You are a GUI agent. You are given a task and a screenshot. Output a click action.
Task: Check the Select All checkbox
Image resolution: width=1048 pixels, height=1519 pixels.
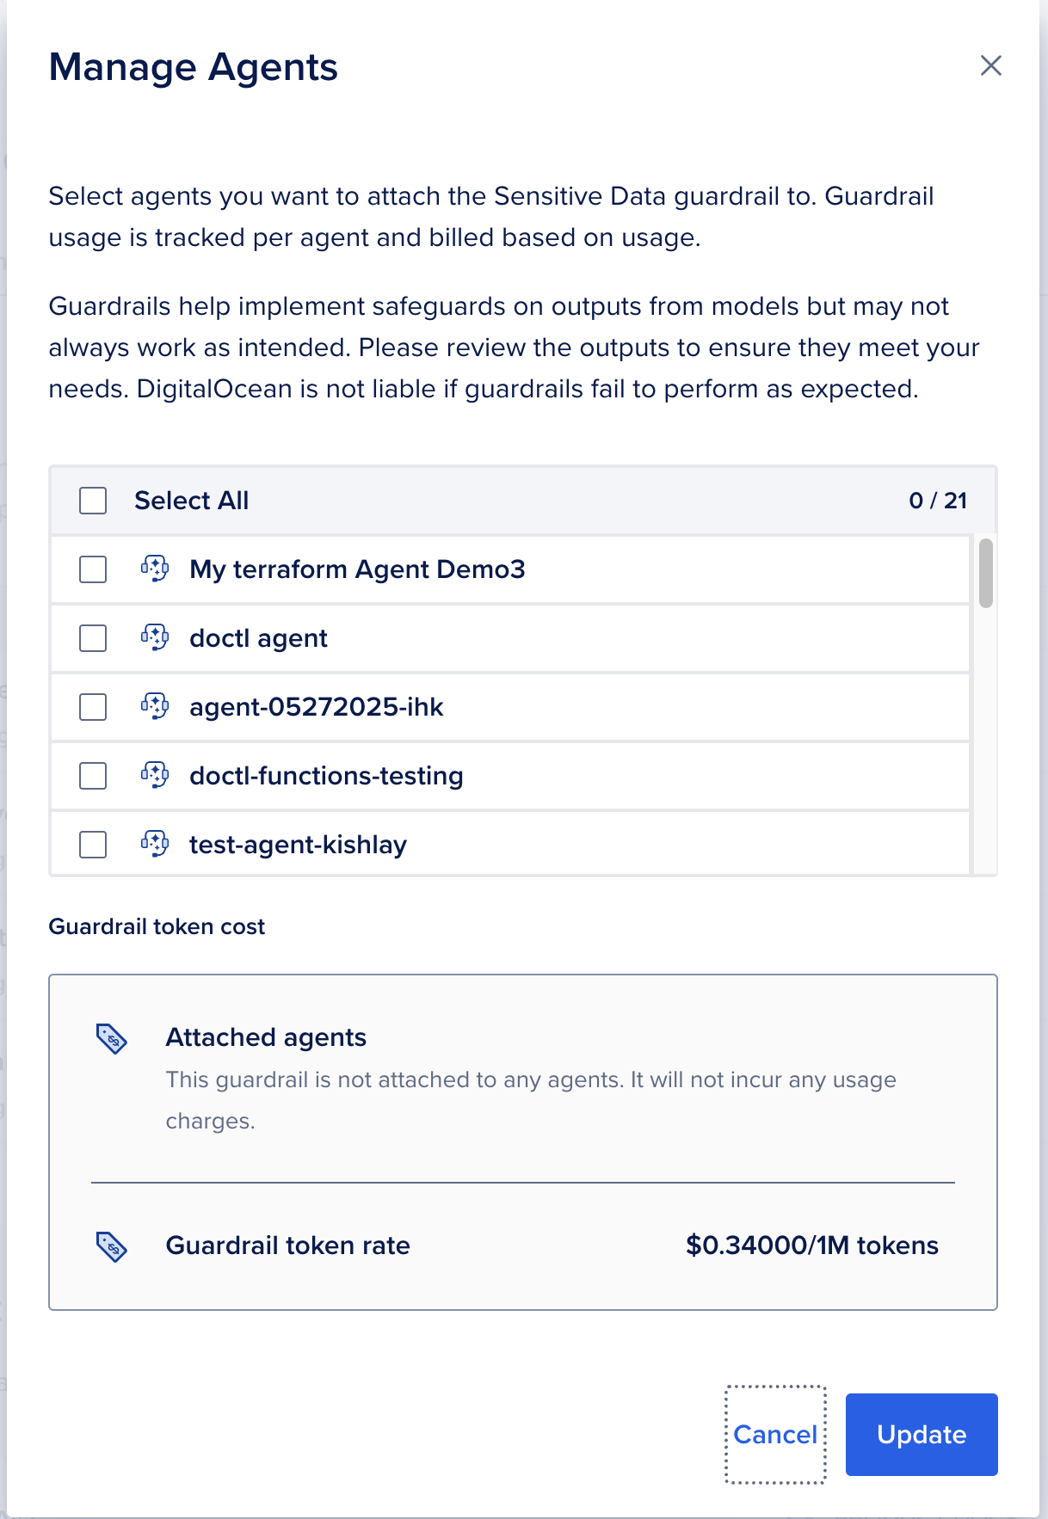[93, 501]
